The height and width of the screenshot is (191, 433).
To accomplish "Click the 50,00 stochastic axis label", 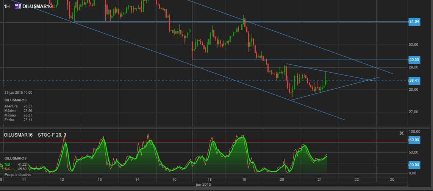I will tap(414, 152).
